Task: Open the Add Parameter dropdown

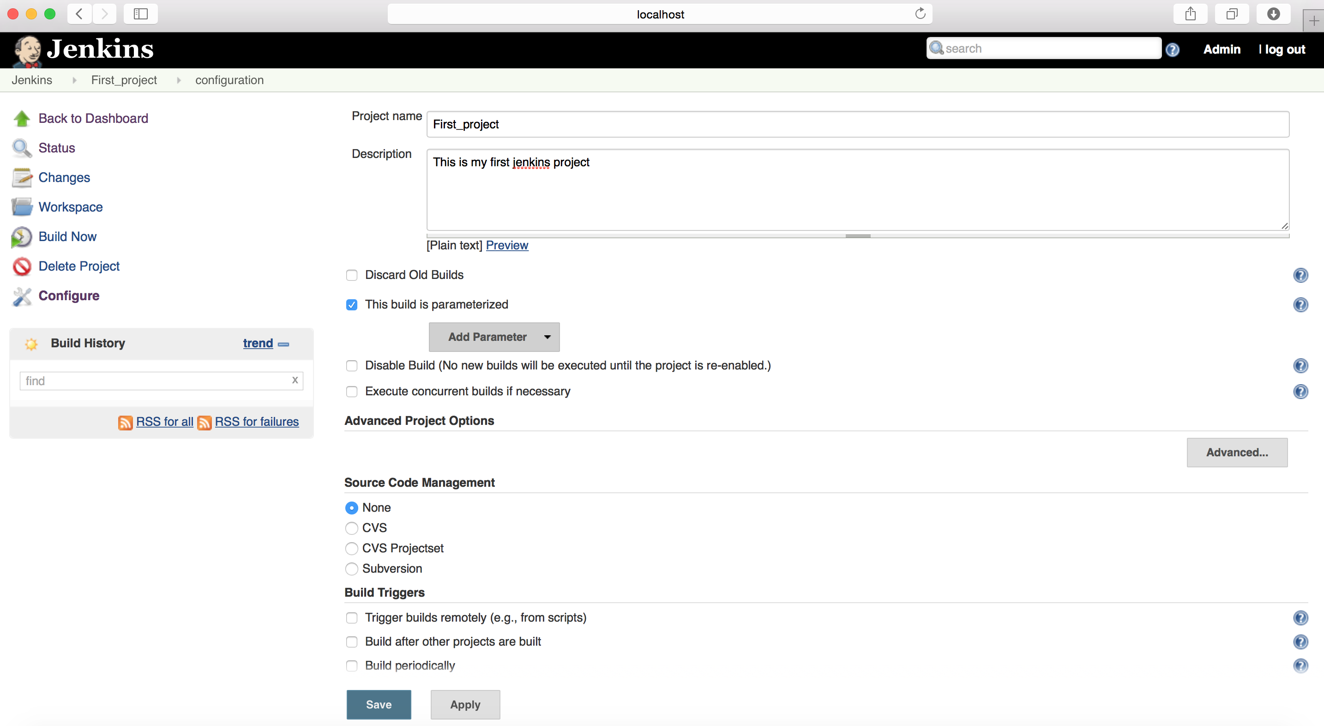Action: click(x=494, y=337)
